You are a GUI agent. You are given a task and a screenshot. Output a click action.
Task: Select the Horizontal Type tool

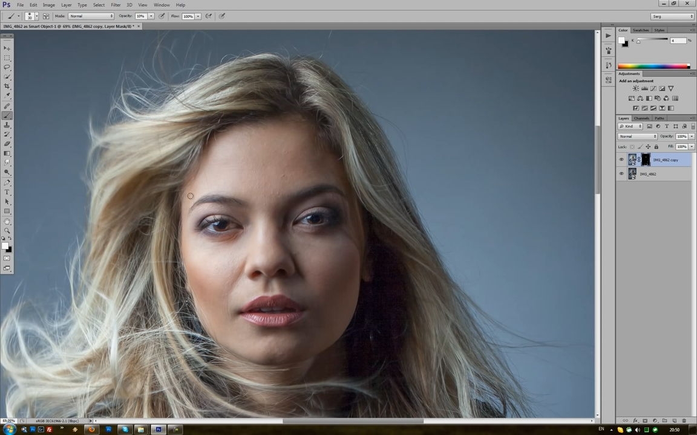tap(7, 192)
